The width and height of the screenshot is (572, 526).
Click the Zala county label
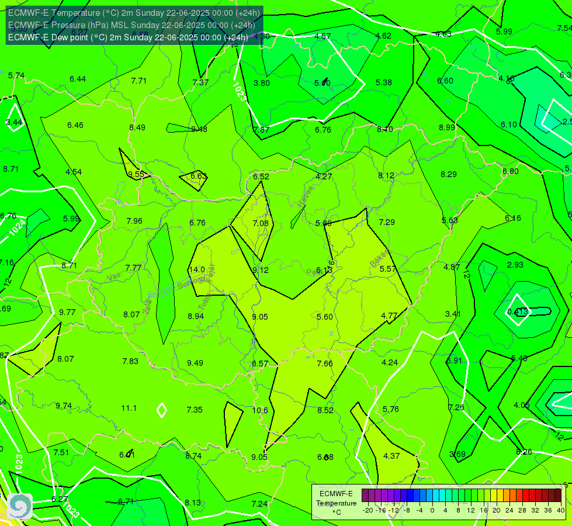click(147, 308)
